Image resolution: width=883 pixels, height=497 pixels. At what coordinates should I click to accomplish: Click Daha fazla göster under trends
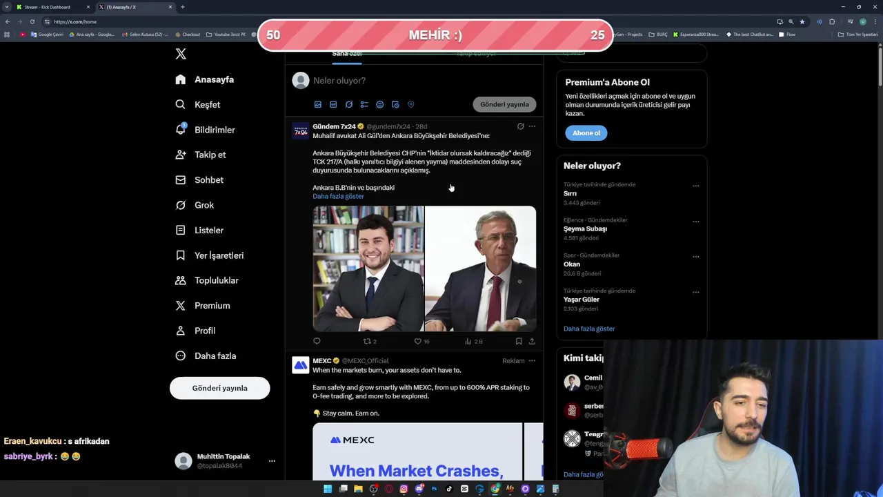[x=589, y=329]
